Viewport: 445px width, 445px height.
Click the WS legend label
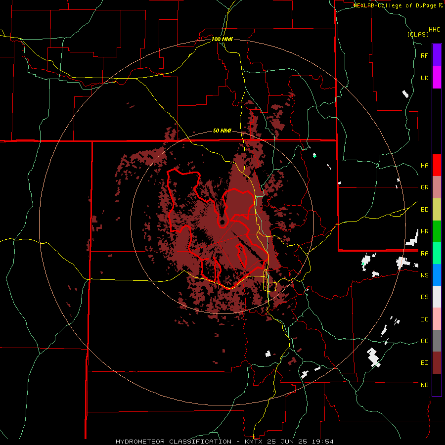pyautogui.click(x=424, y=275)
